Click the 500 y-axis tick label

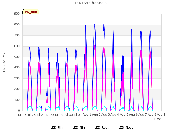pyautogui.click(x=17, y=57)
